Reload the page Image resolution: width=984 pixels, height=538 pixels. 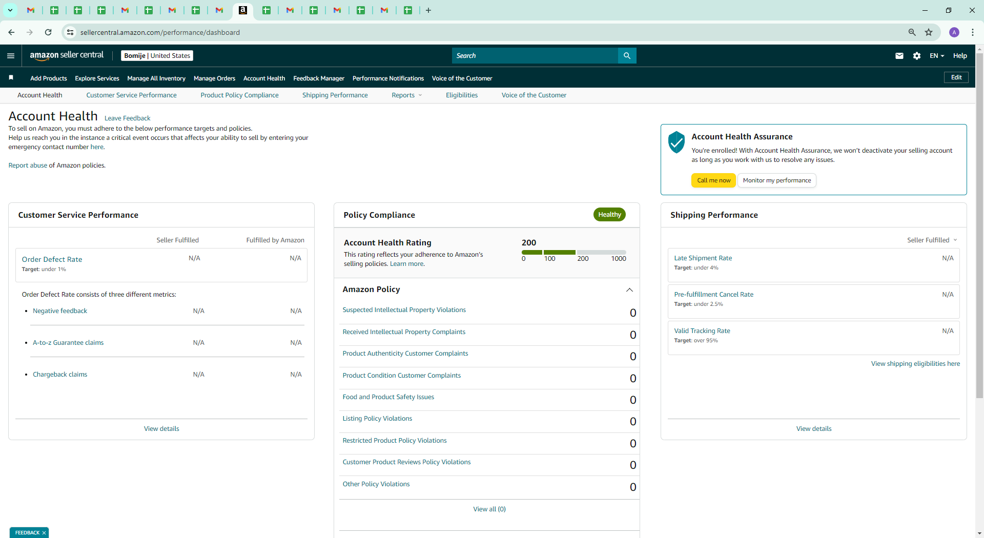click(48, 32)
